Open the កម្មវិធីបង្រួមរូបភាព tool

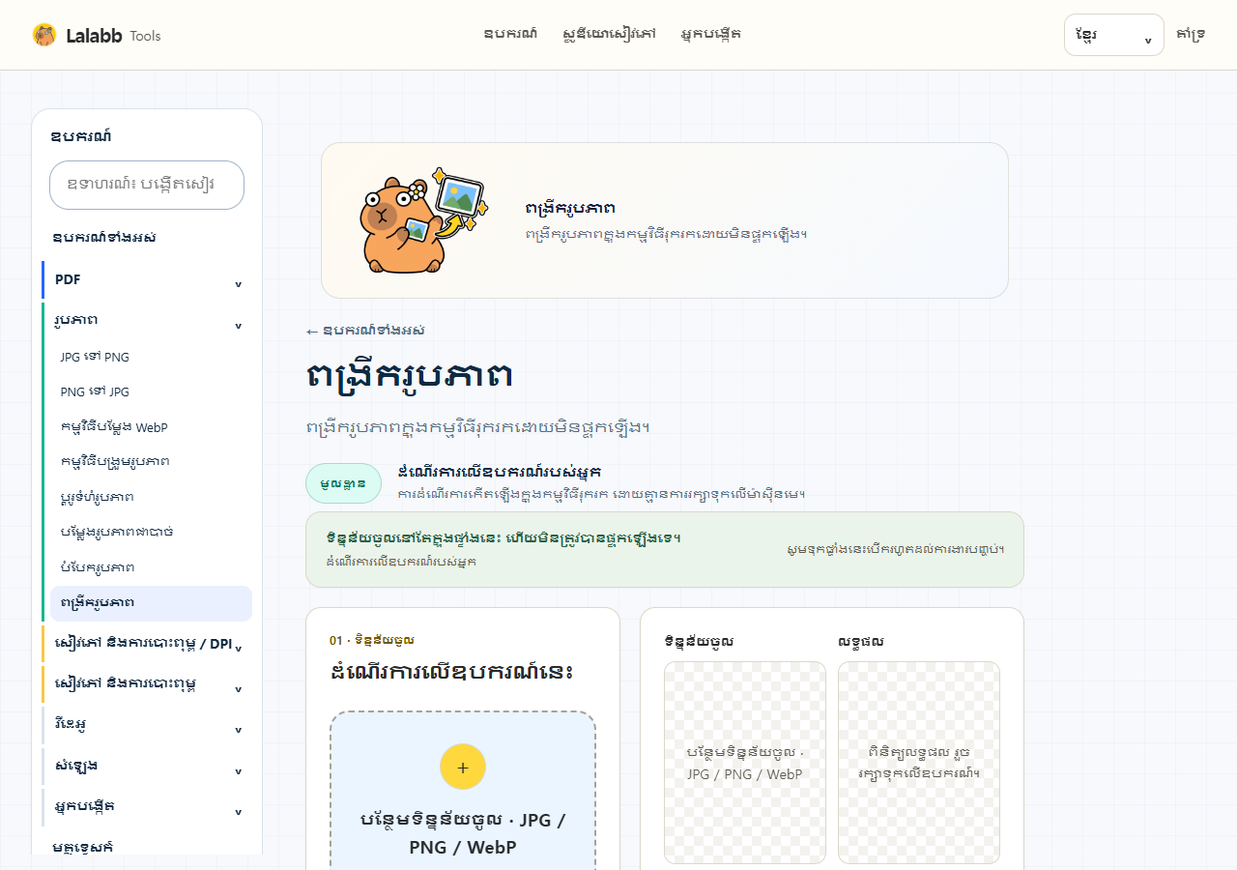pos(151,461)
